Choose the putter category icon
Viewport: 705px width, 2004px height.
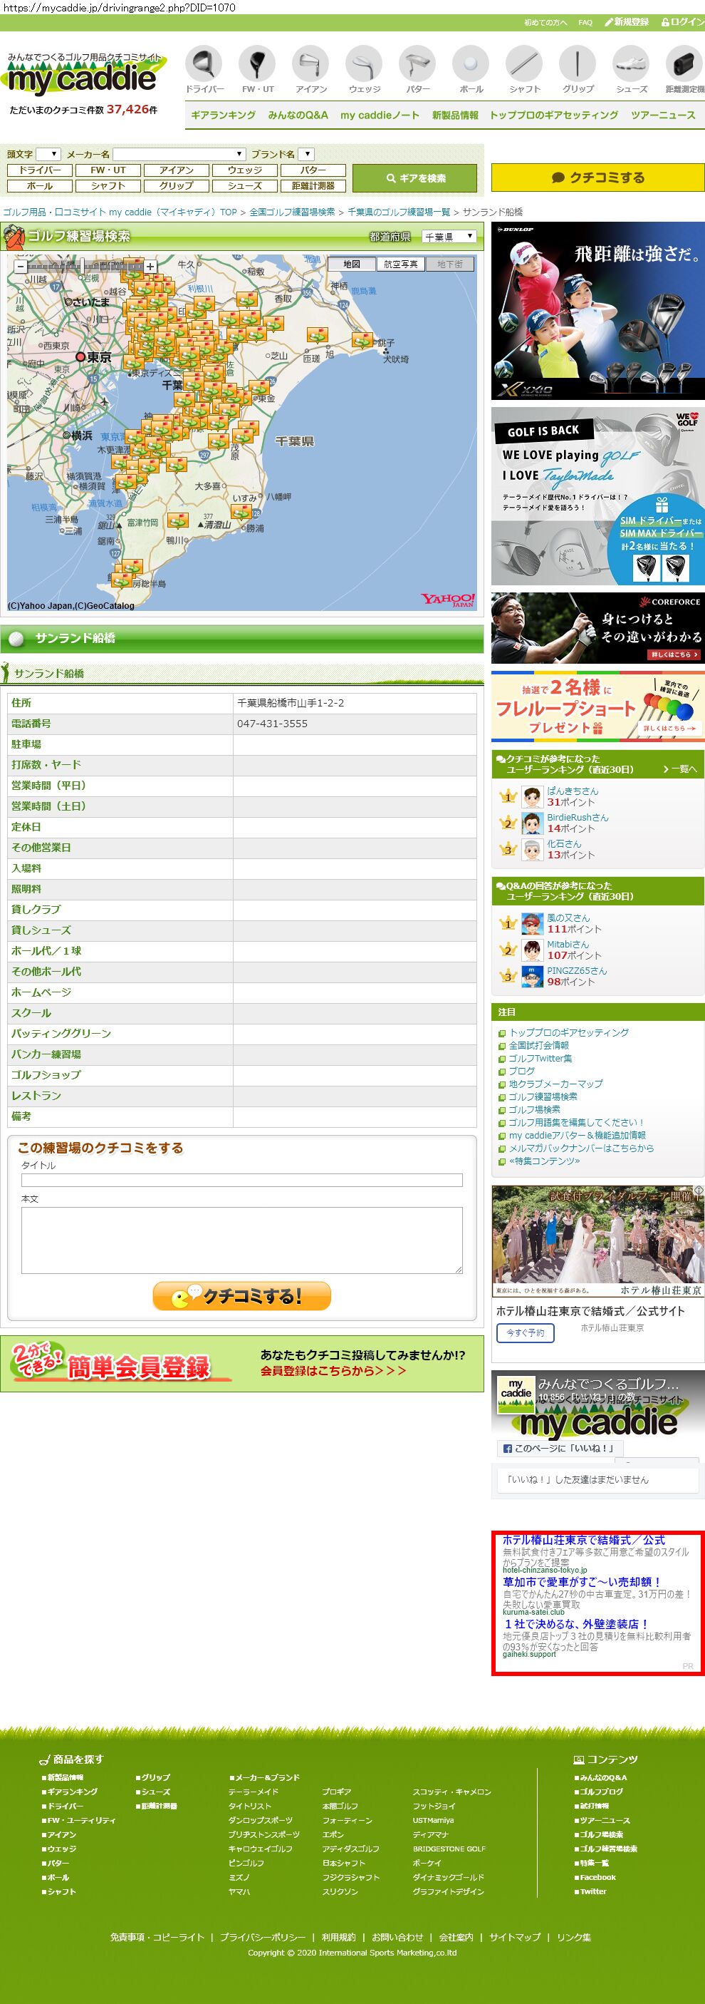pyautogui.click(x=417, y=63)
